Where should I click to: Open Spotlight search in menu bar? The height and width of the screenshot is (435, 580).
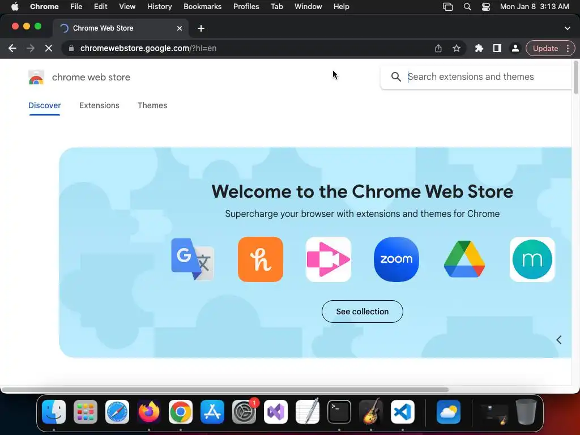tap(467, 7)
